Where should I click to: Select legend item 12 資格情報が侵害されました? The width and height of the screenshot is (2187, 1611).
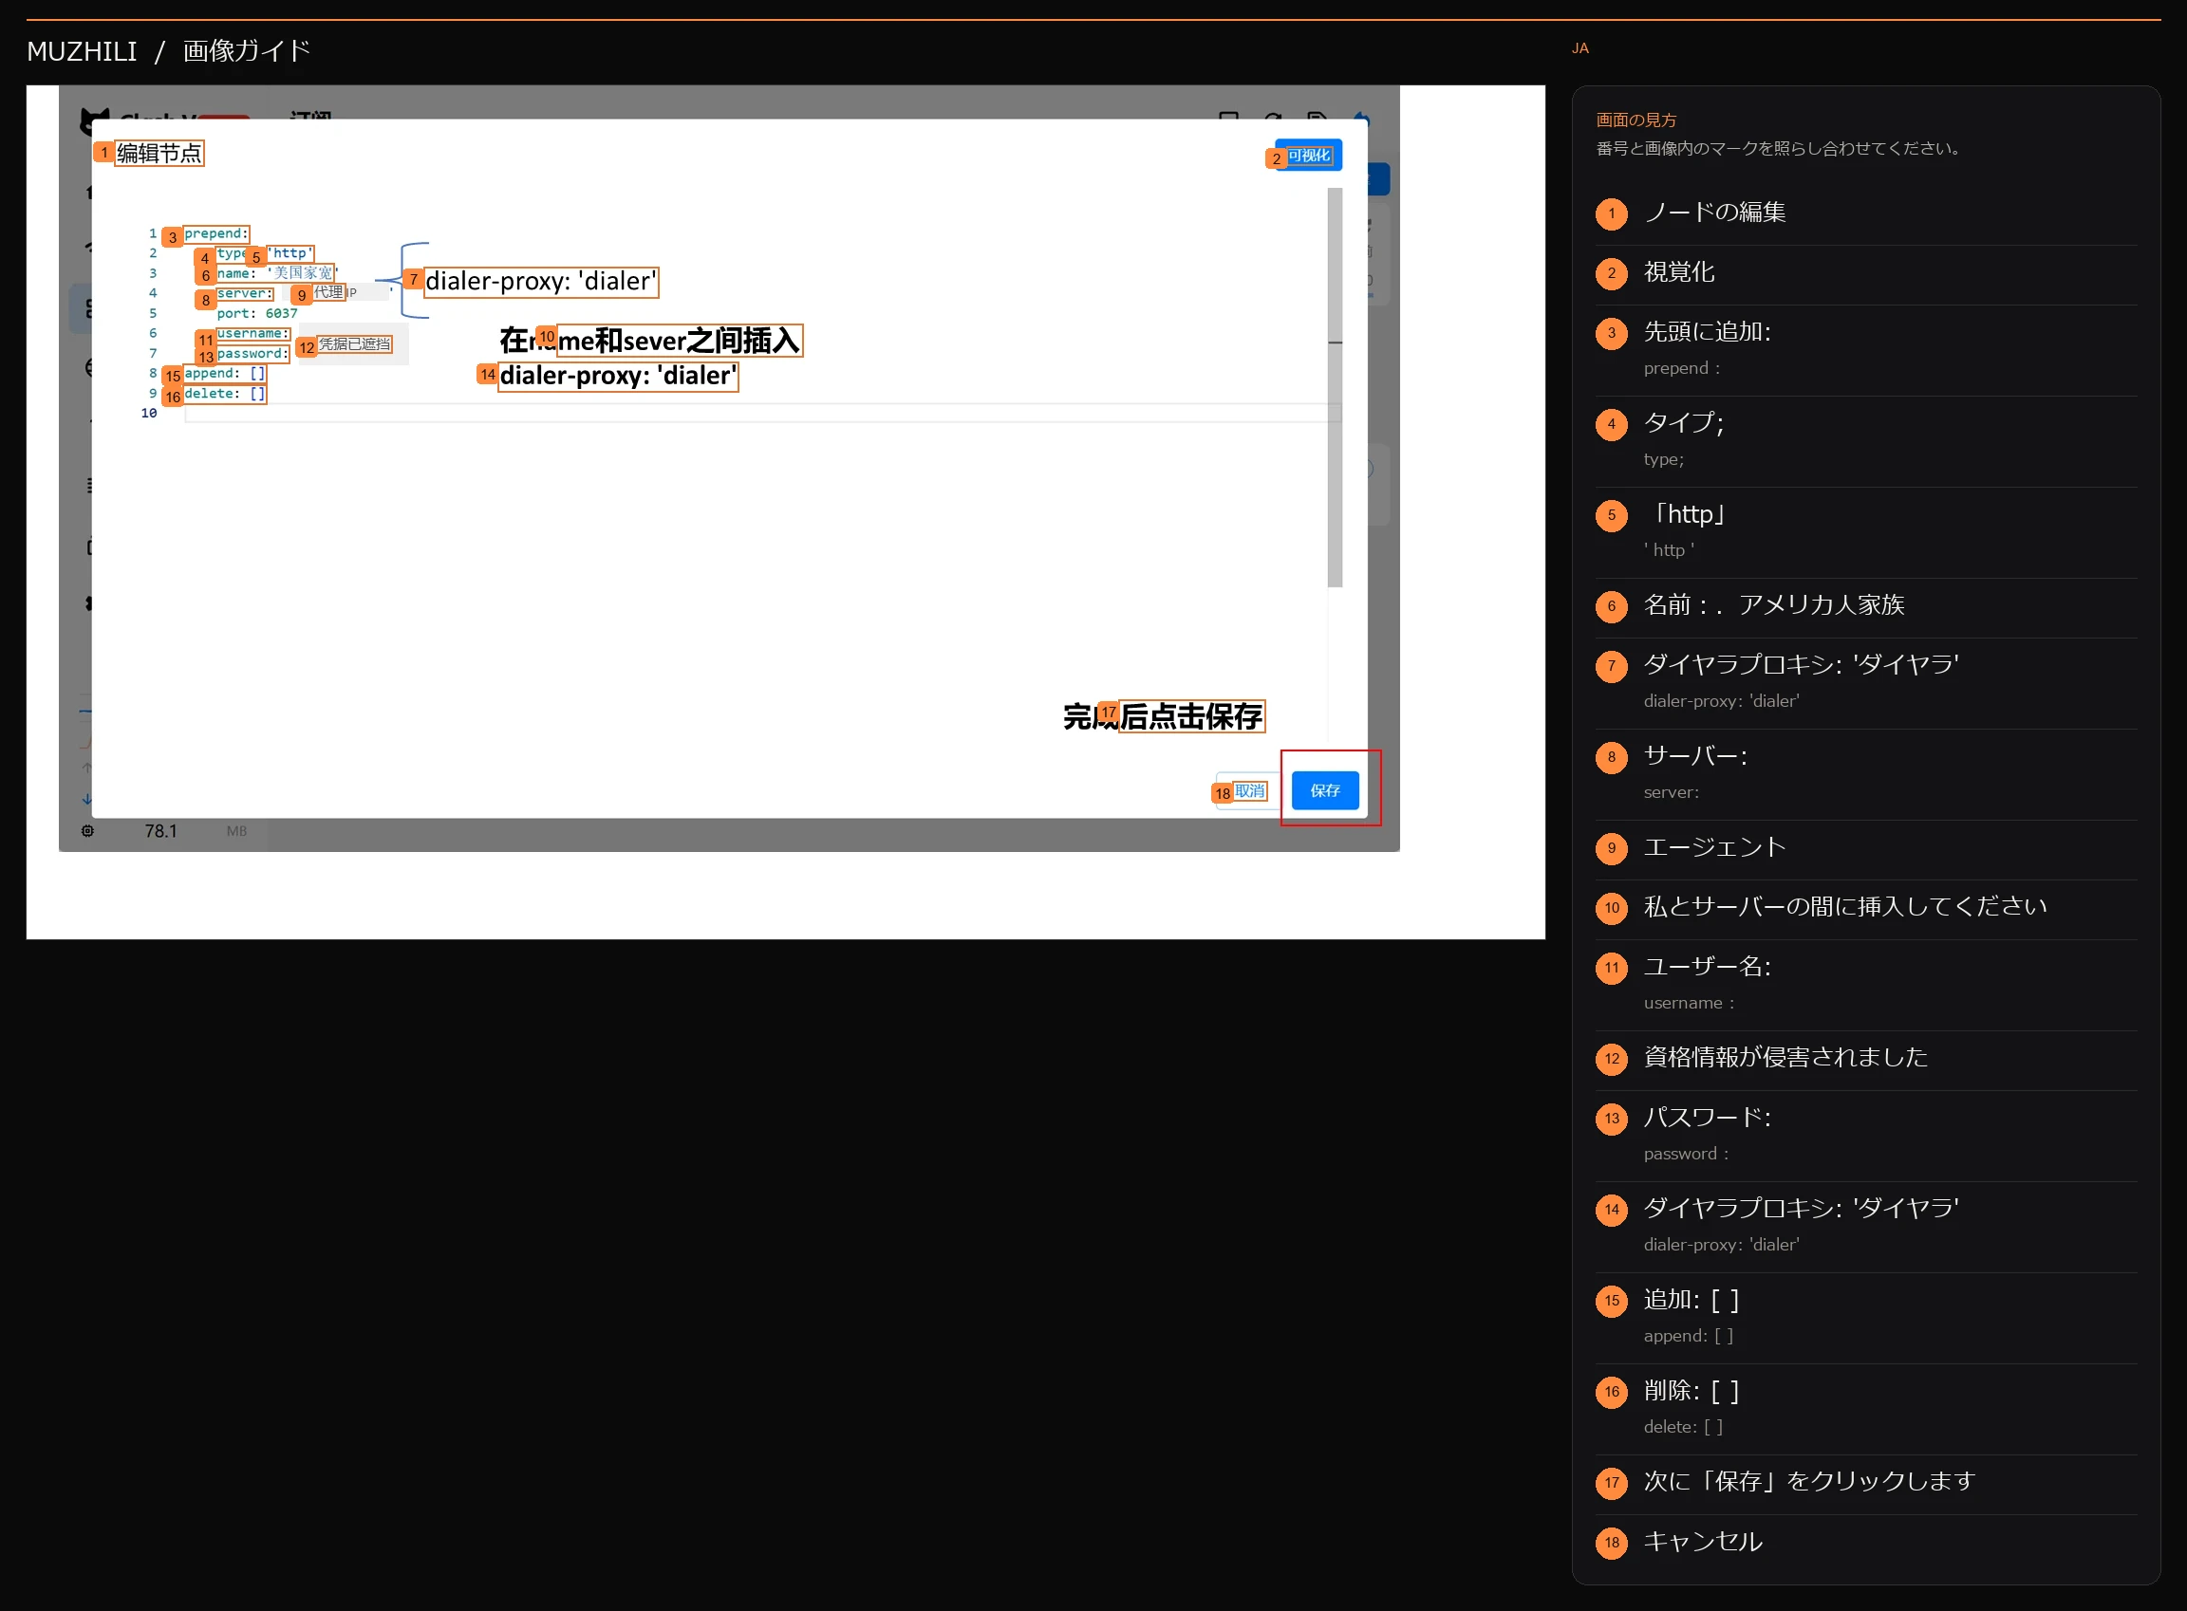click(1866, 1059)
